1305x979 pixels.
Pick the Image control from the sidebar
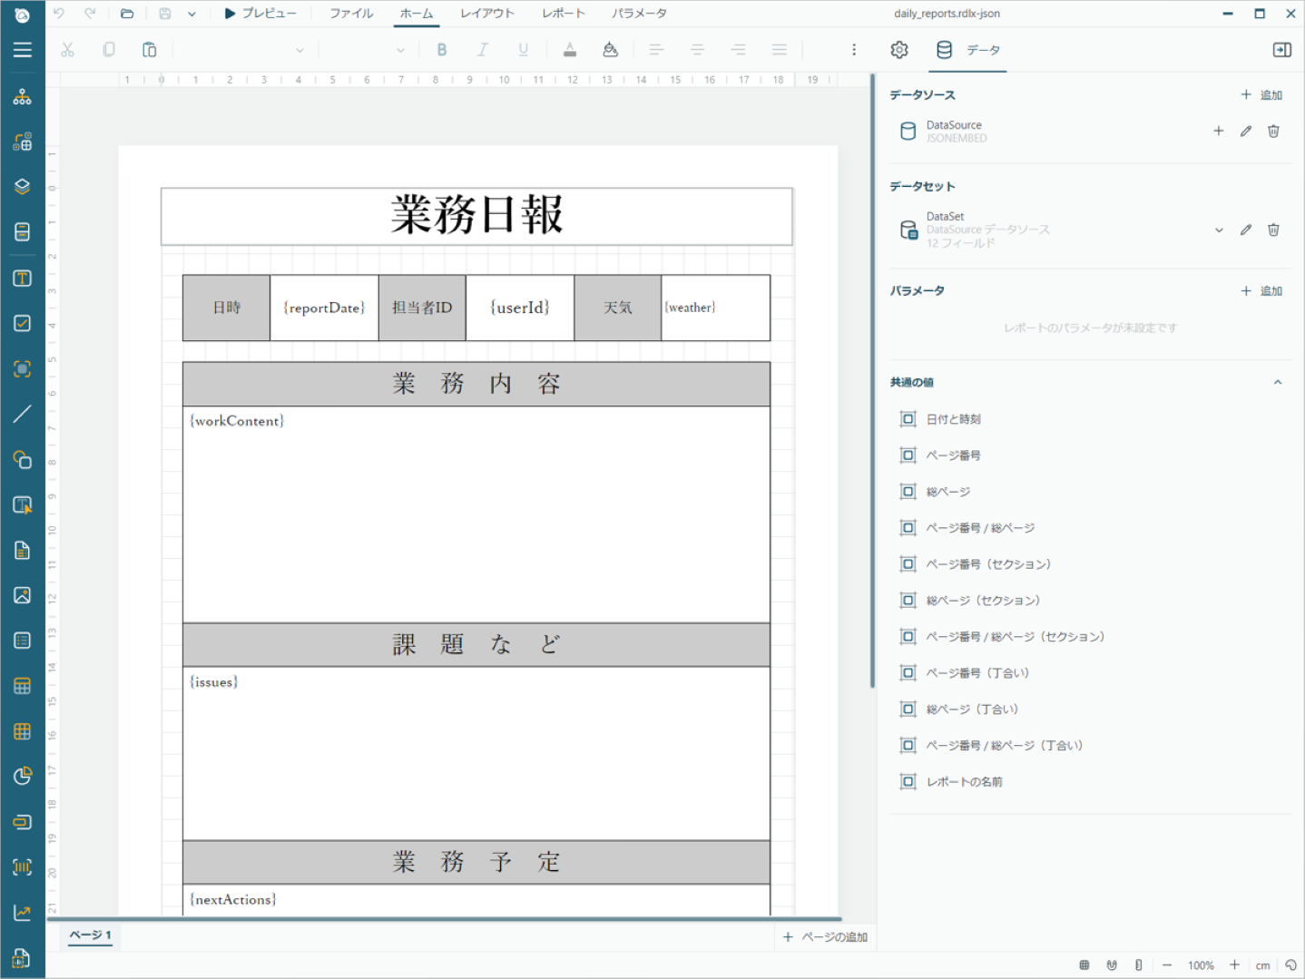tap(22, 595)
